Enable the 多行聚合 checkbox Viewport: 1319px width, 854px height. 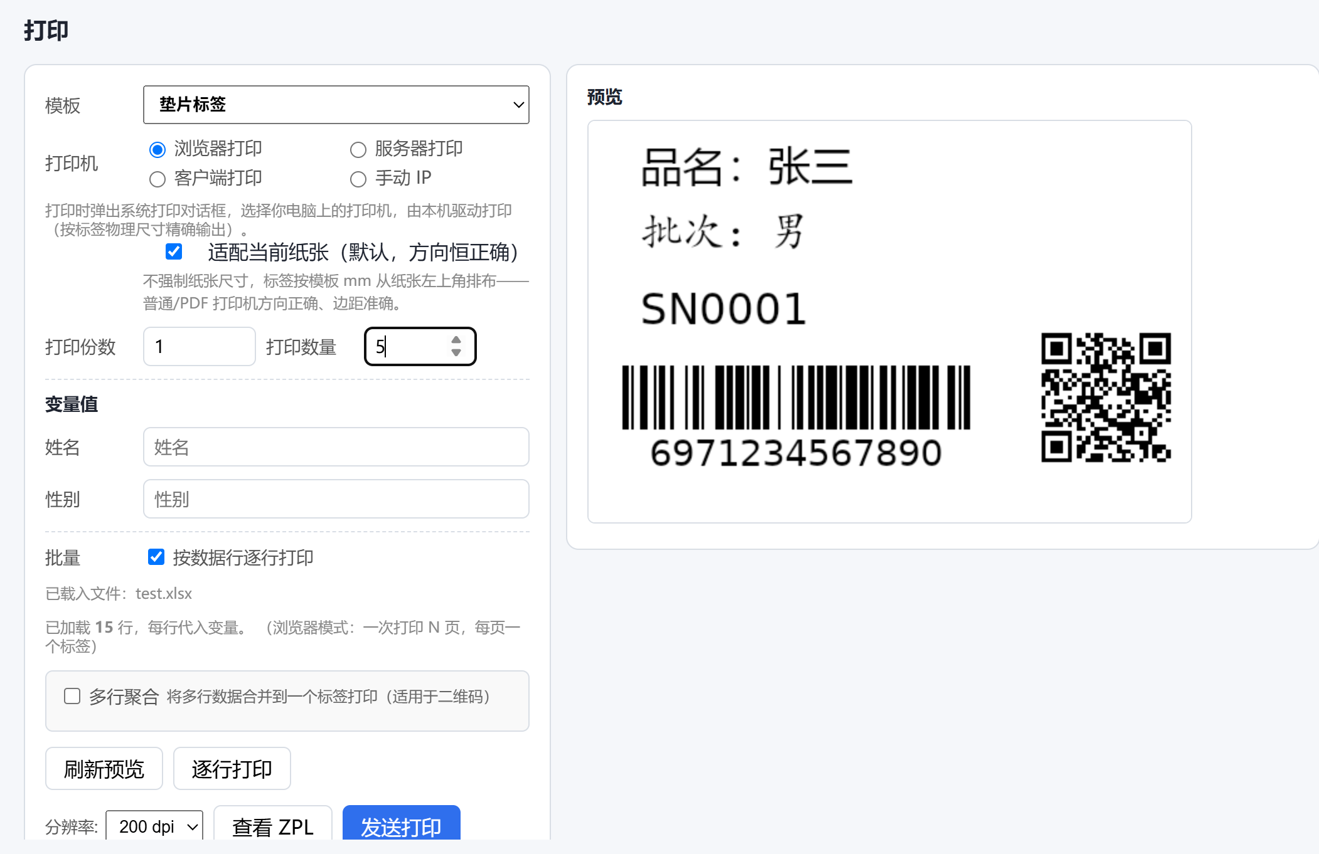point(72,696)
